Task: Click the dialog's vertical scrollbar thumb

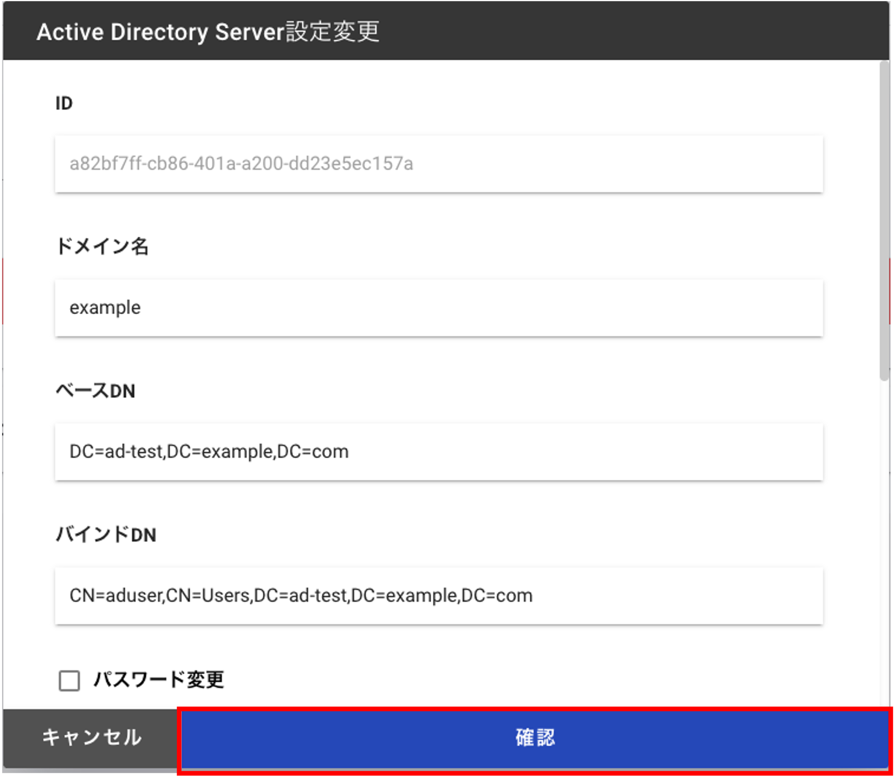Action: coord(884,221)
